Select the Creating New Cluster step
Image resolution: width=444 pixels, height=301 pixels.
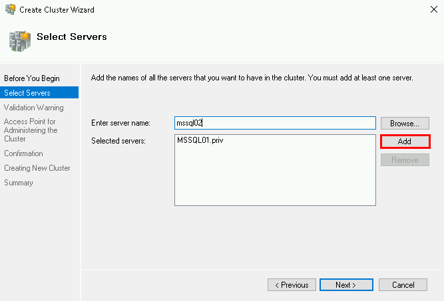tap(37, 168)
